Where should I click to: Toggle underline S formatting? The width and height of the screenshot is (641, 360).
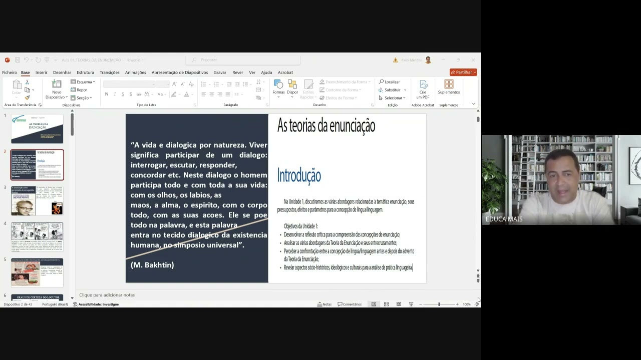(123, 94)
